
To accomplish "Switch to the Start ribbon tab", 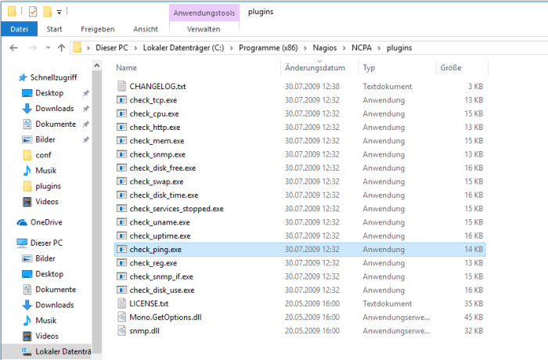I will click(54, 29).
